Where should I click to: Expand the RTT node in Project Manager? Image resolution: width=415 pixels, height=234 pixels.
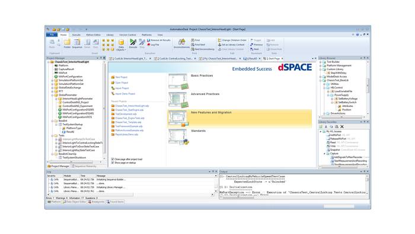[52, 91]
